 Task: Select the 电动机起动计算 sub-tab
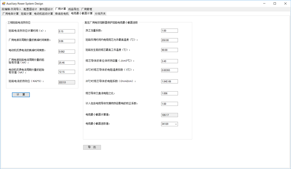click(43, 14)
